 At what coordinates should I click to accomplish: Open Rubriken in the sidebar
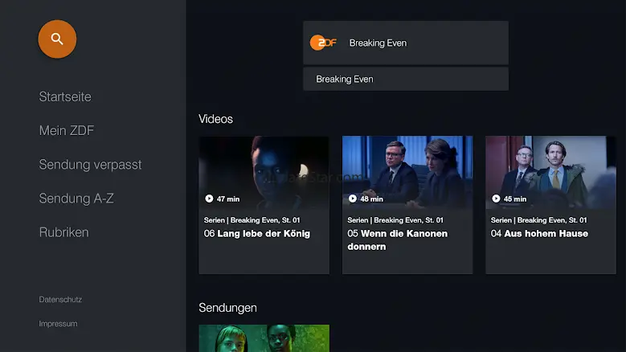point(63,232)
